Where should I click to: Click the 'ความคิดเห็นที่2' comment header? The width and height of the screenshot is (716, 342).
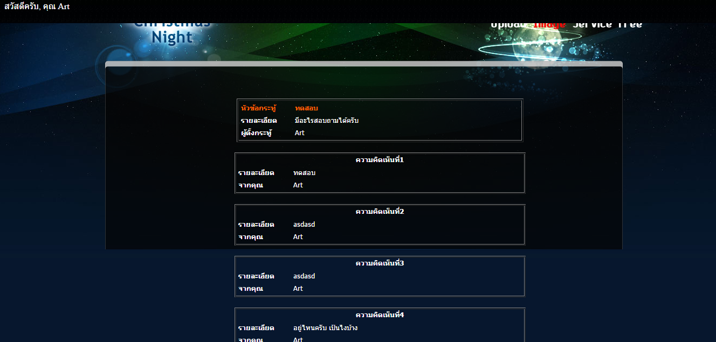coord(380,212)
